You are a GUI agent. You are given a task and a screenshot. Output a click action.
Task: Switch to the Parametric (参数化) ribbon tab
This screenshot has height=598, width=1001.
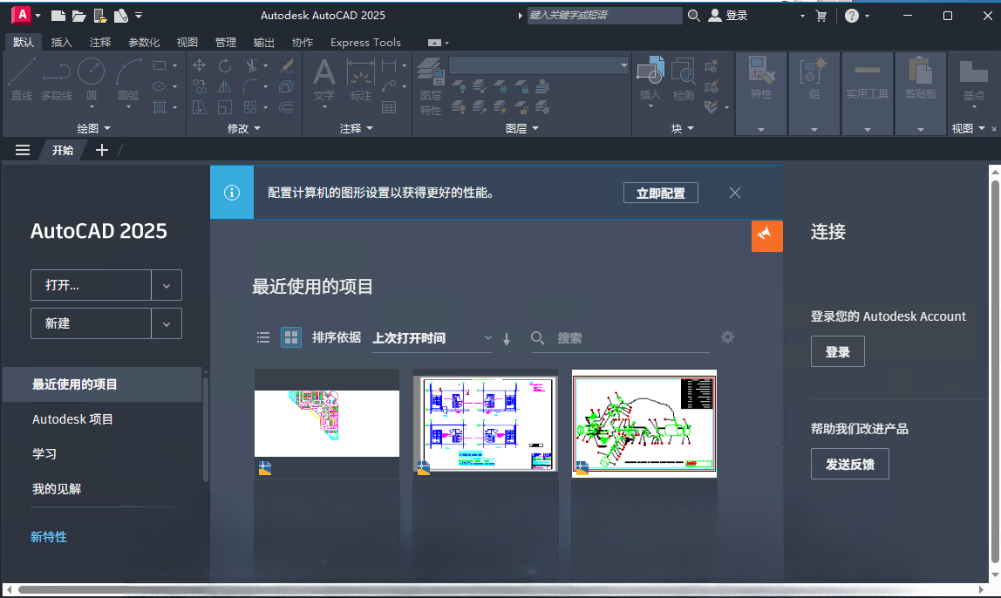144,42
